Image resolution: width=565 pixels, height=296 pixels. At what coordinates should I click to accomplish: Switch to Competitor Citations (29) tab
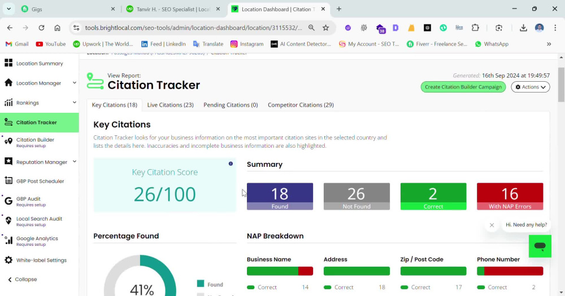(301, 105)
